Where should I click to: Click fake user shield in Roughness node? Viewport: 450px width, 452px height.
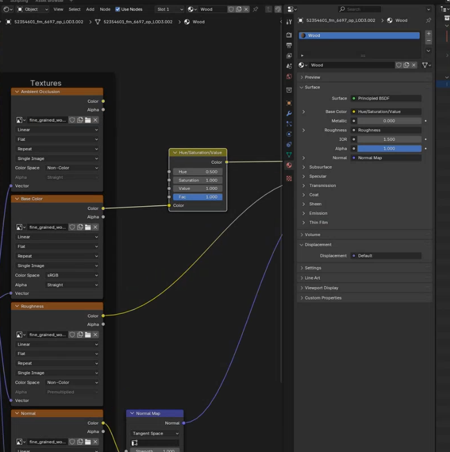(x=72, y=334)
